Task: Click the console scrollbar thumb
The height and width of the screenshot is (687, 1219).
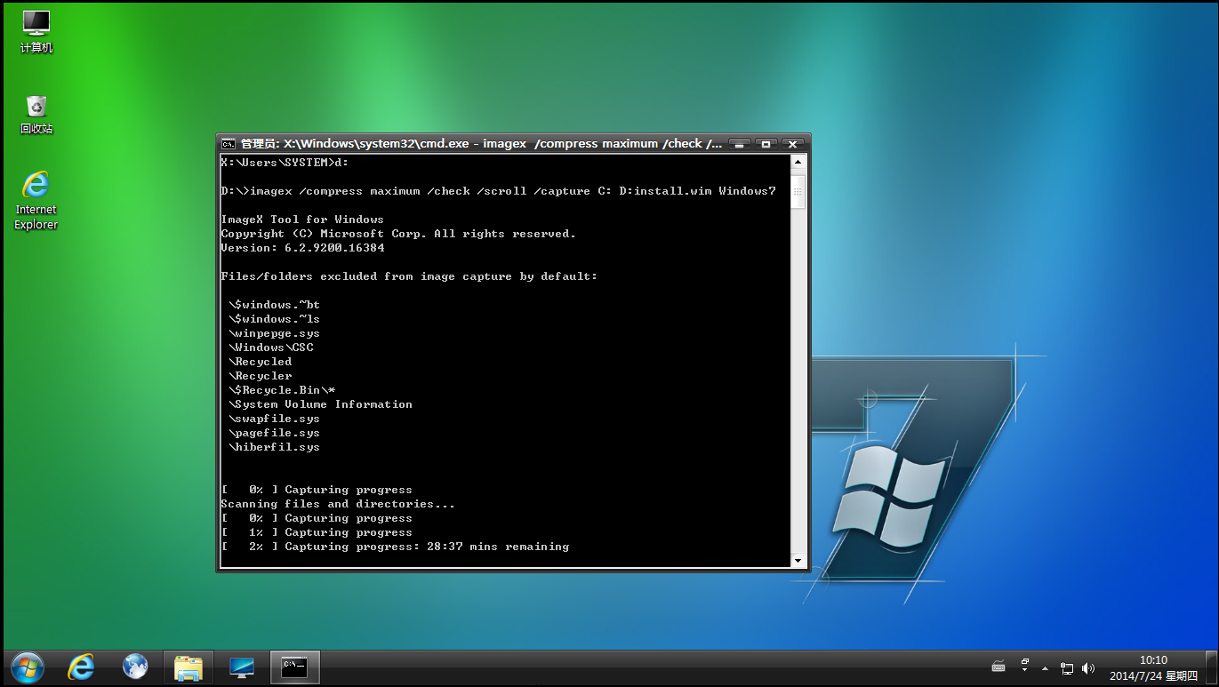Action: click(798, 191)
